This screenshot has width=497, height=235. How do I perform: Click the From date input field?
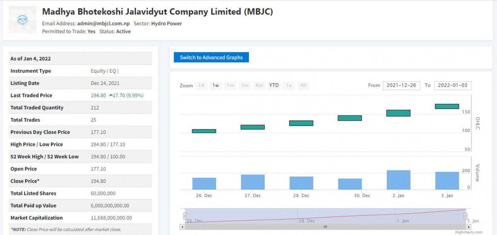pyautogui.click(x=402, y=85)
